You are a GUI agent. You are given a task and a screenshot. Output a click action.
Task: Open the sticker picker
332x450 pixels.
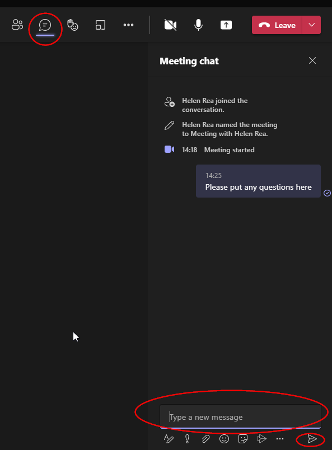pos(243,439)
